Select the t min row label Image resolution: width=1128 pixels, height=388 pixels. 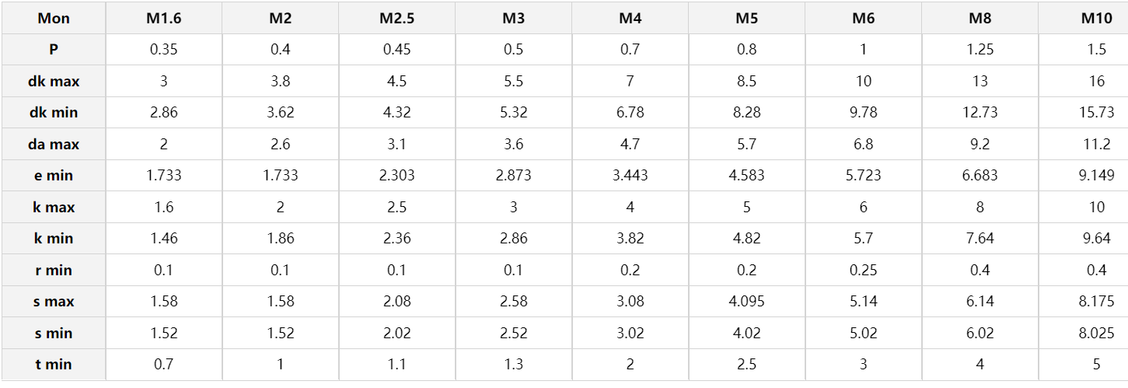[x=54, y=365]
